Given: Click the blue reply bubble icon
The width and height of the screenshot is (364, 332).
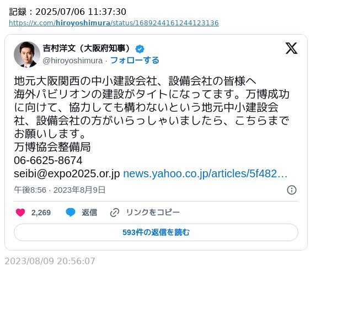Looking at the screenshot, I should (x=71, y=213).
